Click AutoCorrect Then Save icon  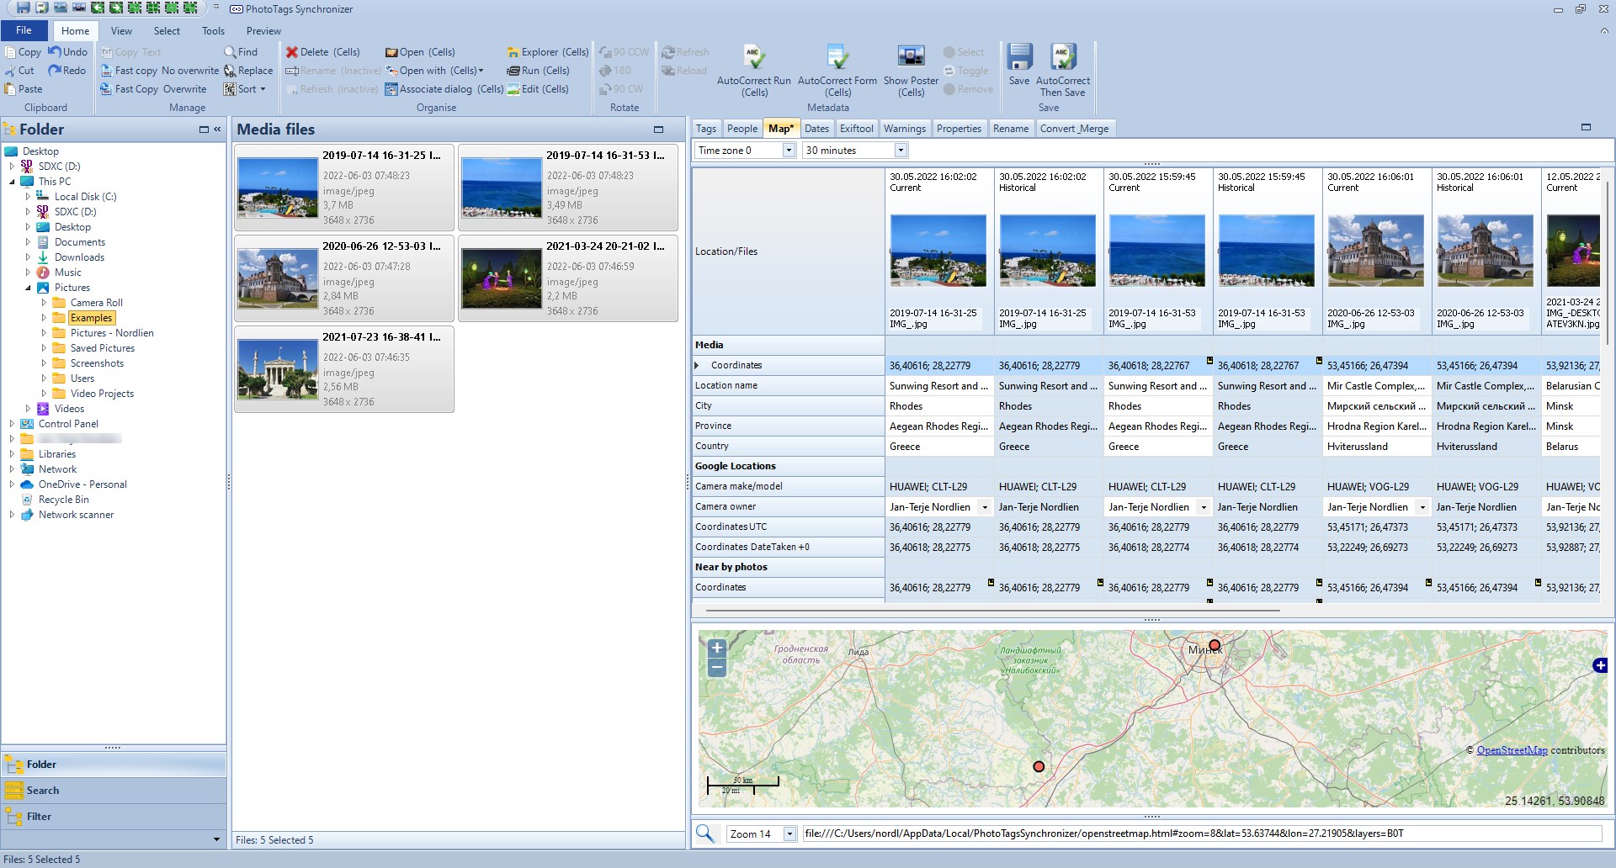coord(1063,57)
